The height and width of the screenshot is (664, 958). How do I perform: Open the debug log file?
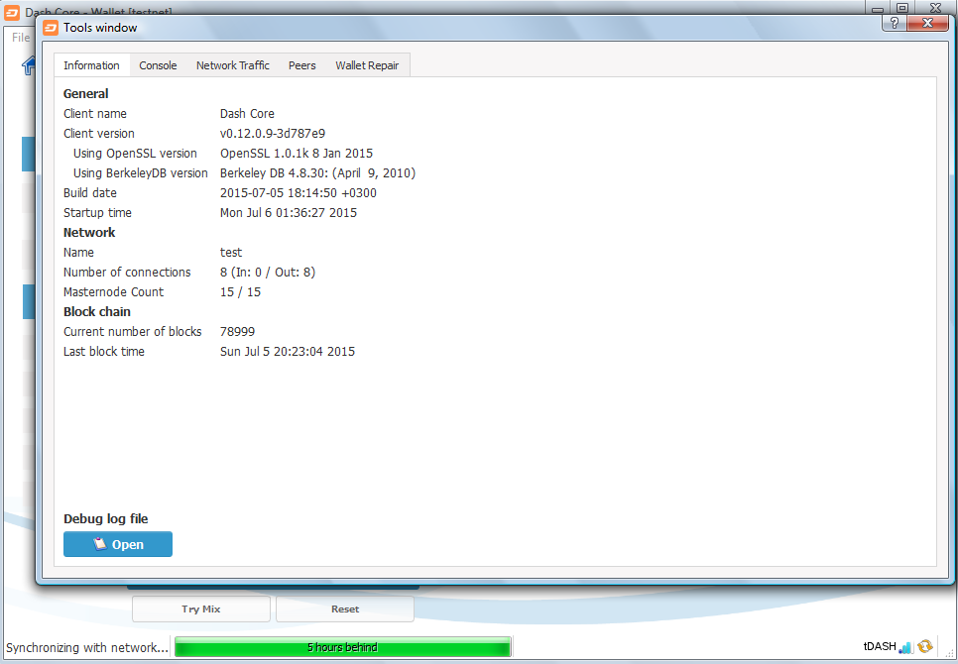tap(118, 544)
